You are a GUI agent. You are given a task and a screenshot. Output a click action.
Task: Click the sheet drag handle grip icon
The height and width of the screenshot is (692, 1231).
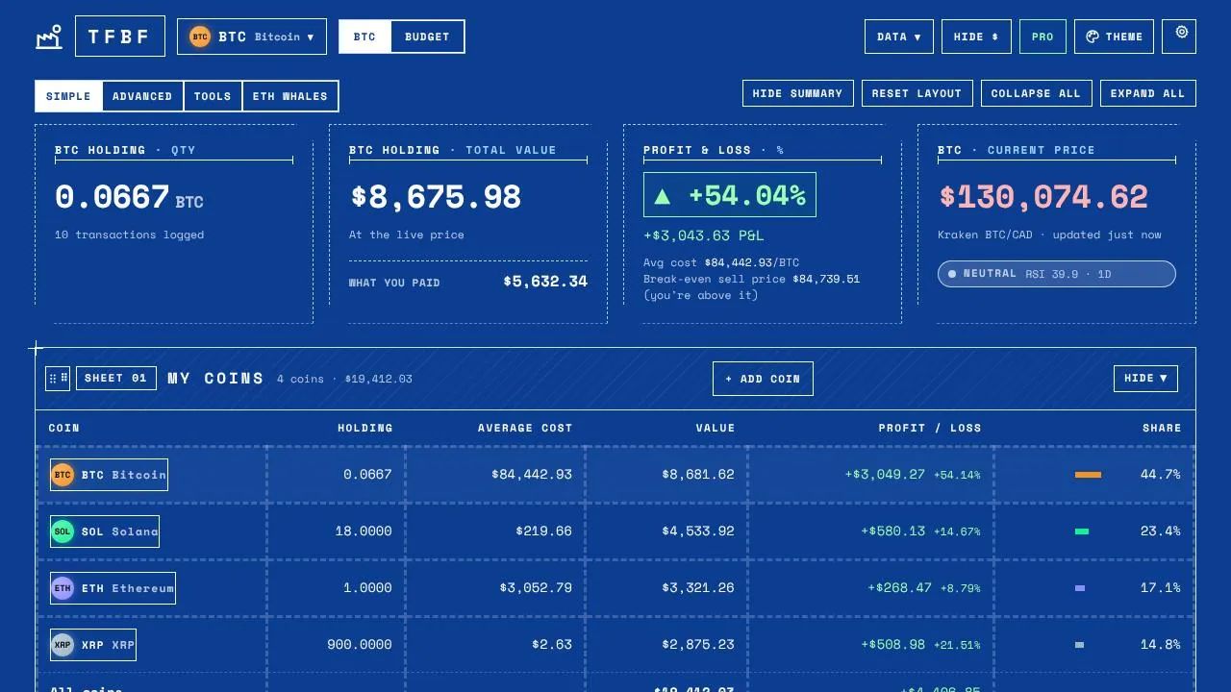(58, 379)
